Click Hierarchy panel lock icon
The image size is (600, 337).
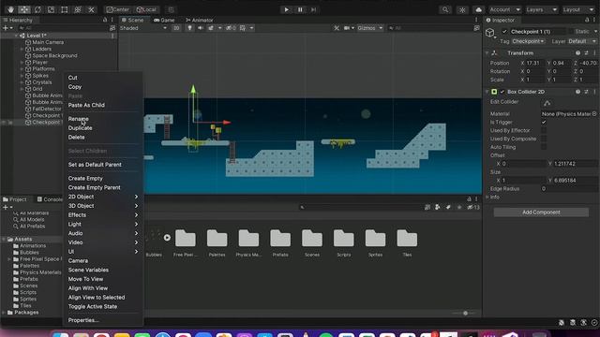tap(105, 20)
